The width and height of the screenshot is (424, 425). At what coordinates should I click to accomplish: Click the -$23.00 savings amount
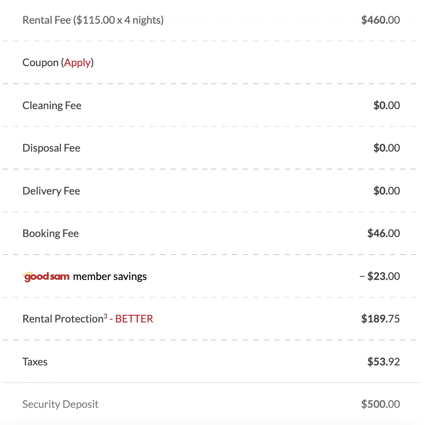(380, 276)
